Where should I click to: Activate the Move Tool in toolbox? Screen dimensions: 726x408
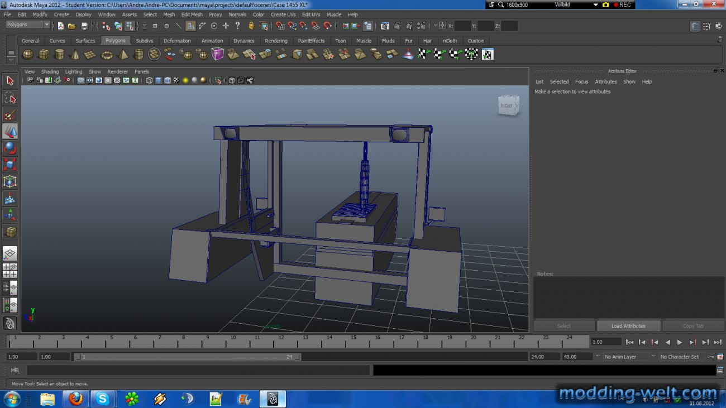tap(10, 131)
